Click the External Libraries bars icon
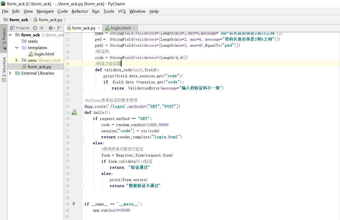Viewport: 340px width, 220px height. pos(18,73)
